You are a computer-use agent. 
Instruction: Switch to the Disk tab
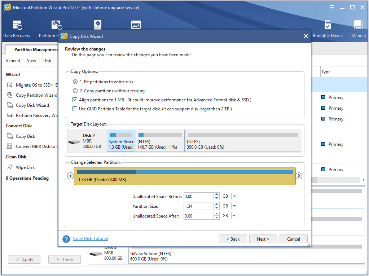47,61
